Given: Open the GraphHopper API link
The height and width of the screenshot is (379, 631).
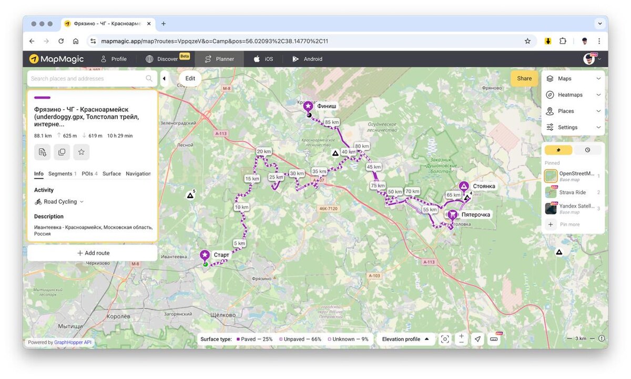Looking at the screenshot, I should 73,342.
